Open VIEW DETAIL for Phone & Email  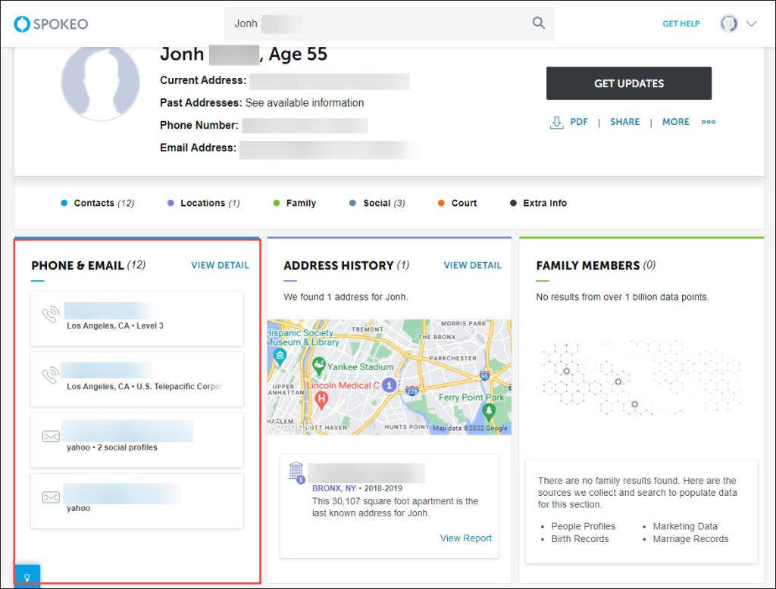(220, 266)
